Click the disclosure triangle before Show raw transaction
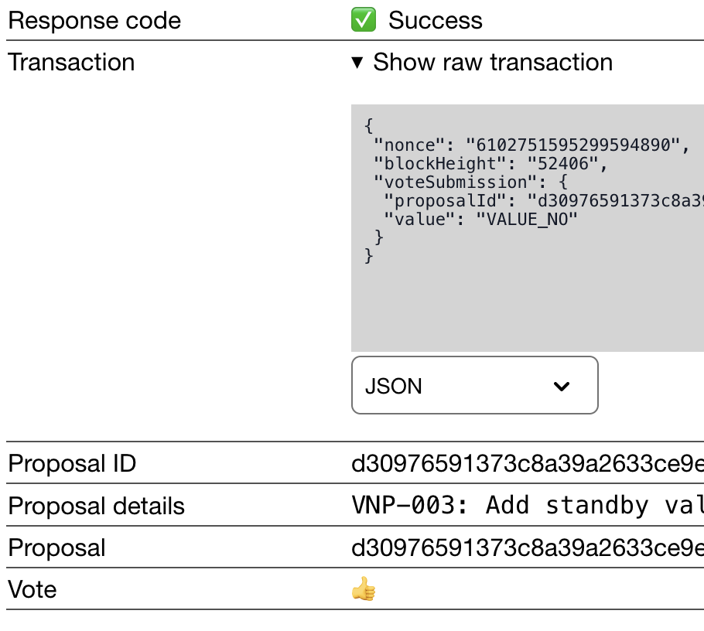 point(356,63)
